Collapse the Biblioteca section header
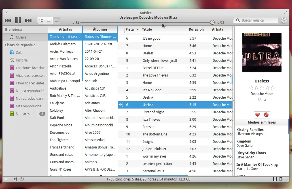 (x=13, y=29)
